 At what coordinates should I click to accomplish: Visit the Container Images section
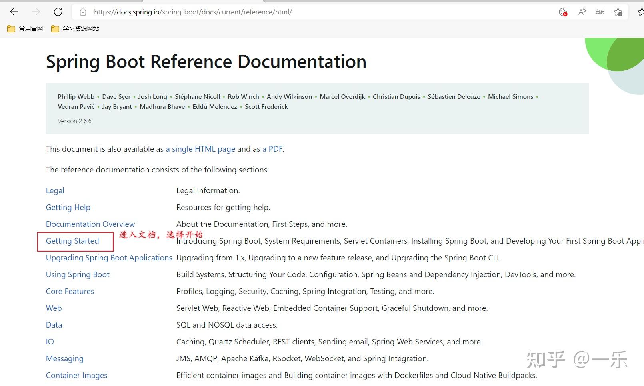(76, 375)
